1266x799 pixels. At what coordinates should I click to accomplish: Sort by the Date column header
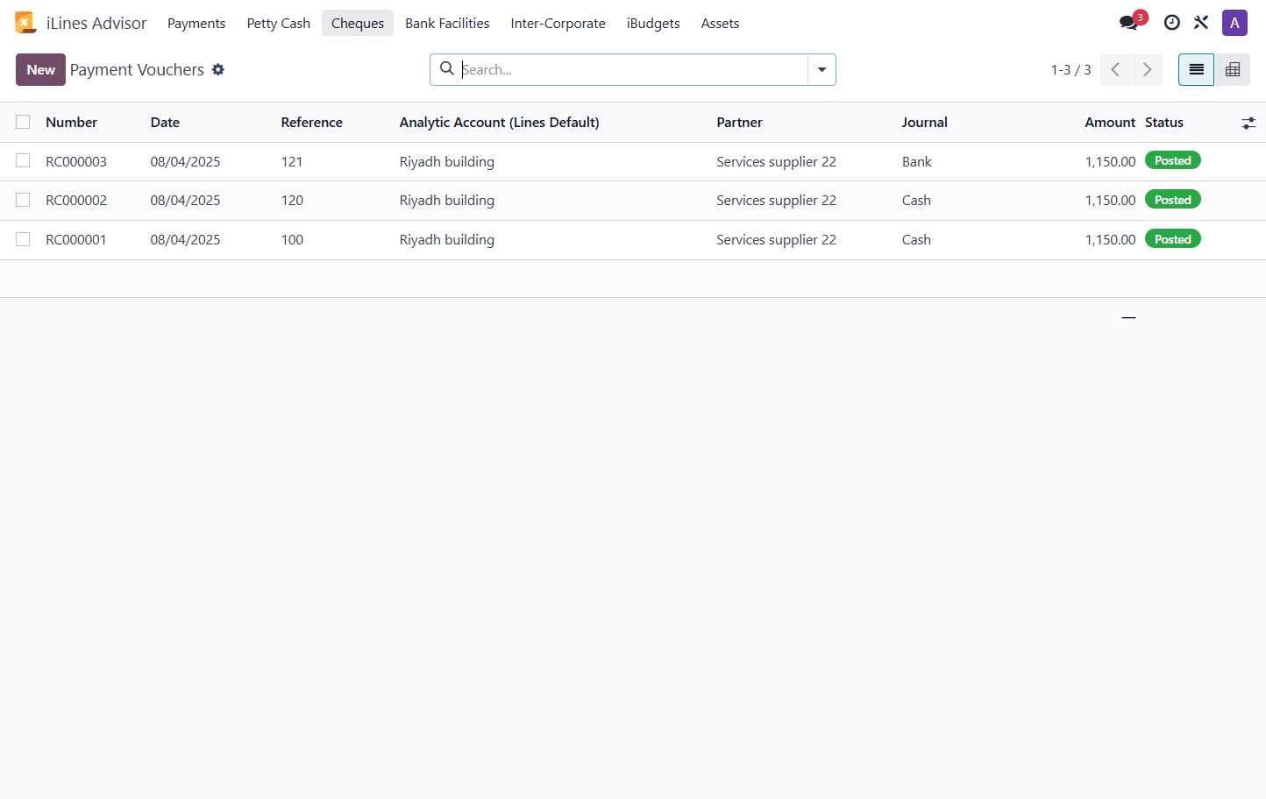pos(165,123)
